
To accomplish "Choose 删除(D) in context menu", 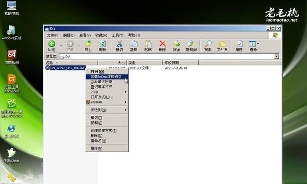I will click(107, 135).
